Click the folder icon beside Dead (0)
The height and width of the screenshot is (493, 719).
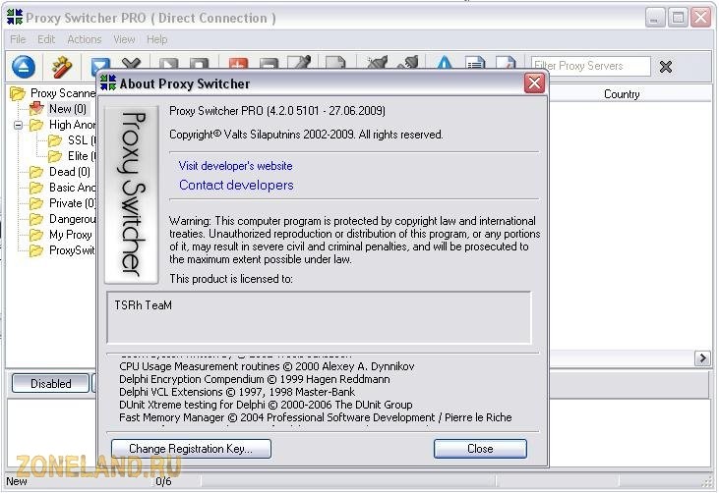(36, 172)
